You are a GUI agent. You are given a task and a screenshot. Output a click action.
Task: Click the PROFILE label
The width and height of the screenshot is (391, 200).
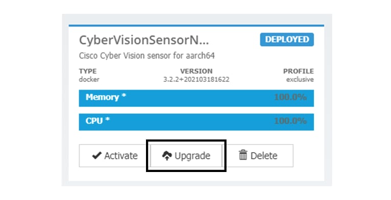pos(298,71)
